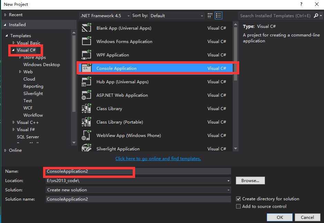Screen dimensions: 324x223
Task: Click the Silverlight Application template icon
Action: (x=87, y=148)
